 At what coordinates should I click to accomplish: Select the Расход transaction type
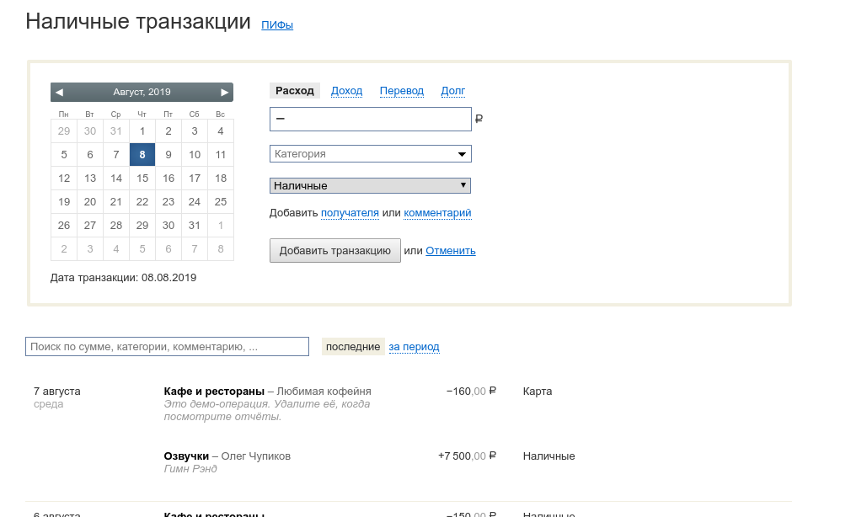click(x=294, y=91)
